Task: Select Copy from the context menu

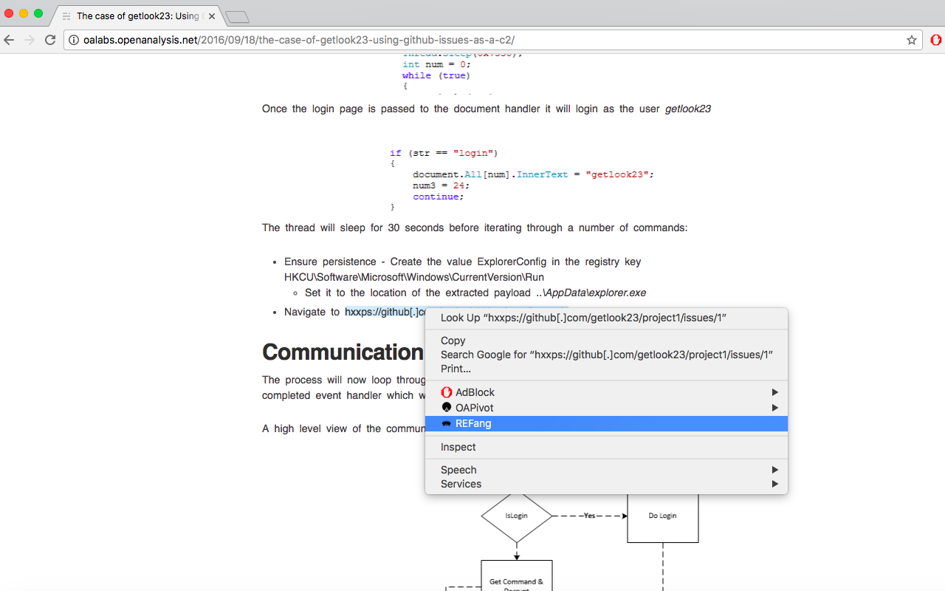Action: click(453, 341)
